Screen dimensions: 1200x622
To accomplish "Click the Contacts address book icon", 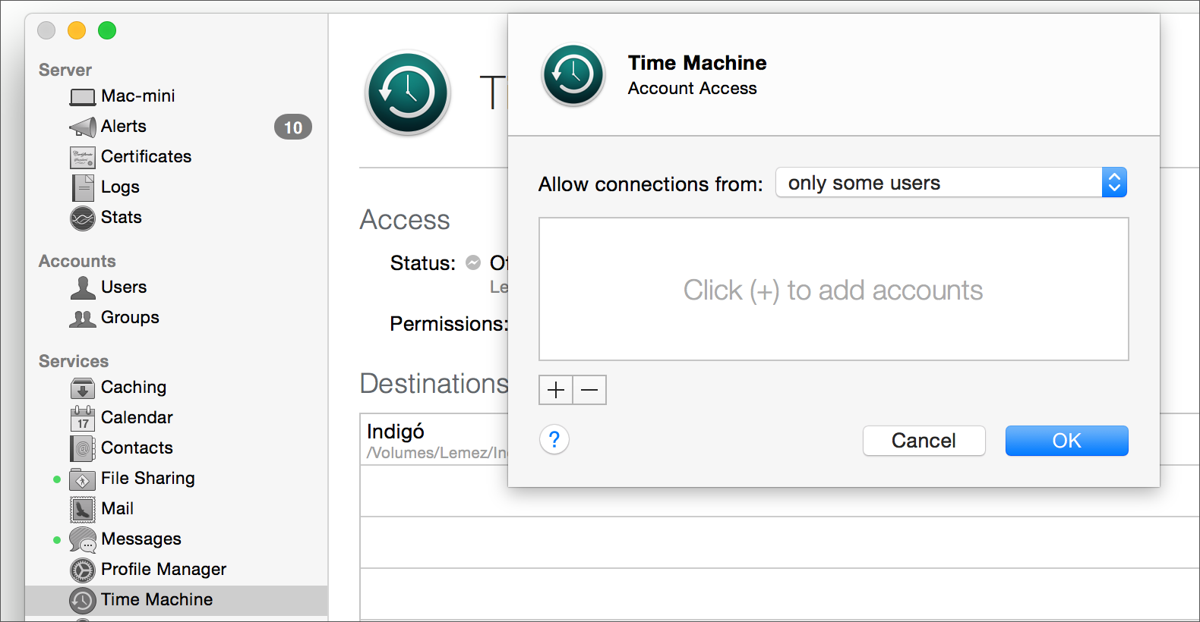I will click(82, 448).
